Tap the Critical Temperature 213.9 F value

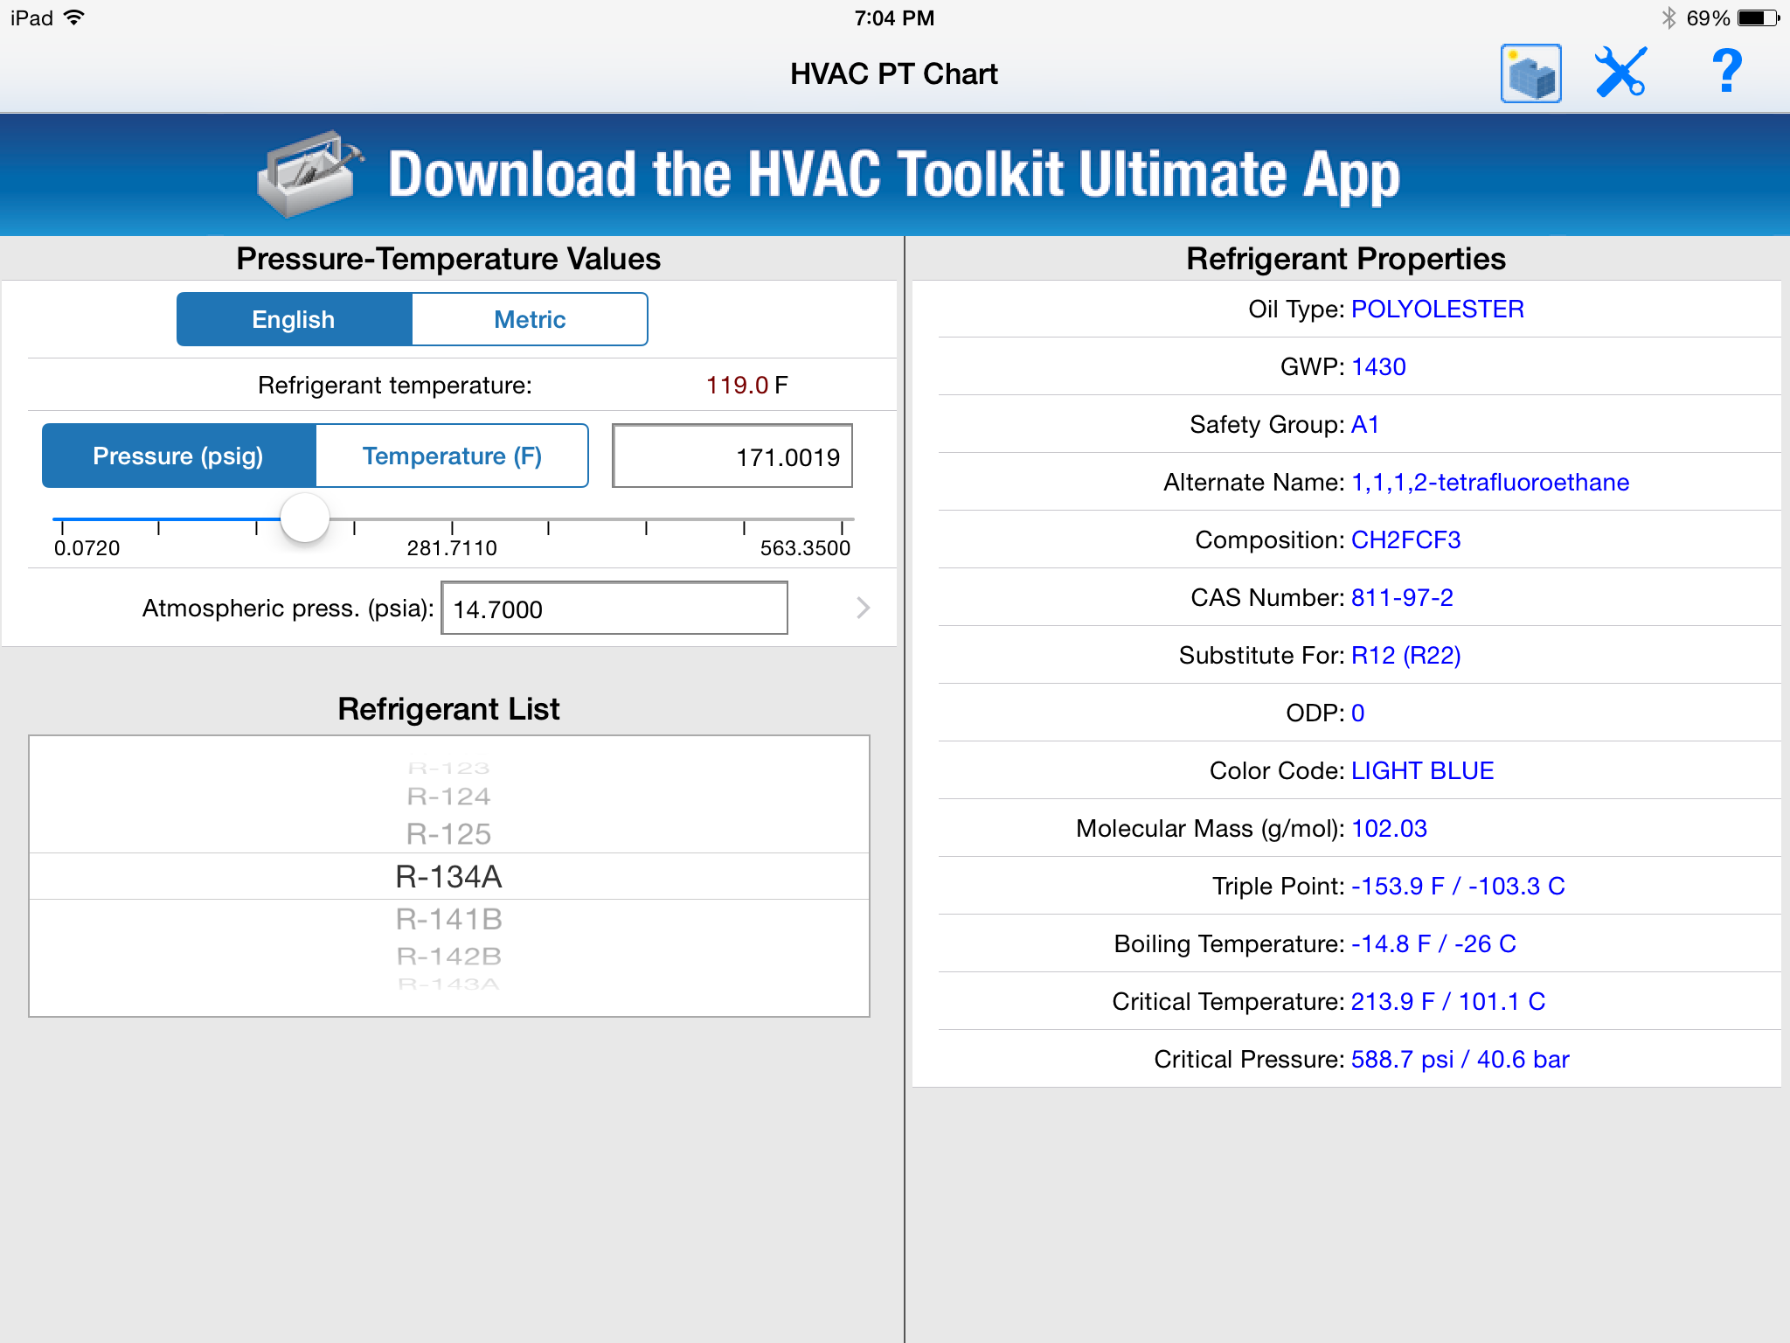pos(1448,1001)
